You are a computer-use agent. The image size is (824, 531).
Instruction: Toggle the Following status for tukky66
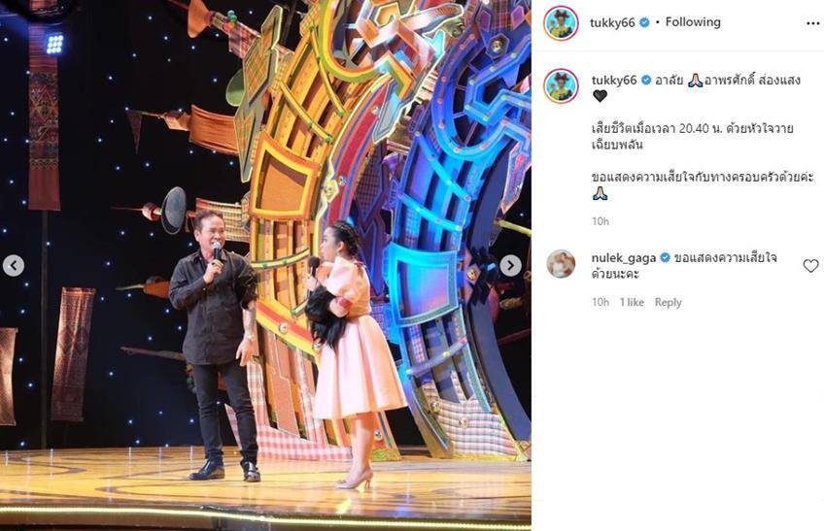tap(693, 22)
